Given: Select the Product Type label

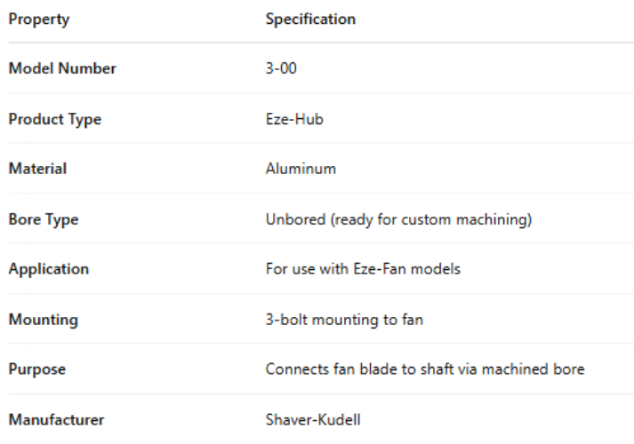Looking at the screenshot, I should click(x=54, y=119).
